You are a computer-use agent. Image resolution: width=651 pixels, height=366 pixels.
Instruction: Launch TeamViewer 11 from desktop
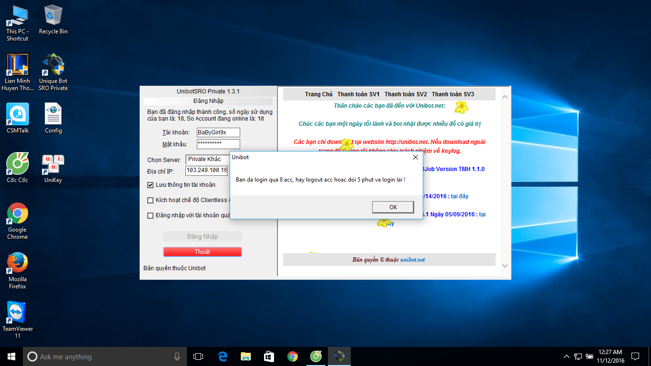pyautogui.click(x=18, y=314)
